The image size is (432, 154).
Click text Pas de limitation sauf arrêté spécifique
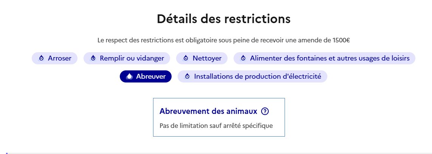pos(216,126)
